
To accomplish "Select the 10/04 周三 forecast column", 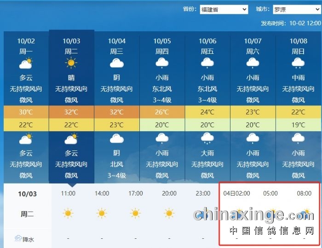I will point(117,46).
